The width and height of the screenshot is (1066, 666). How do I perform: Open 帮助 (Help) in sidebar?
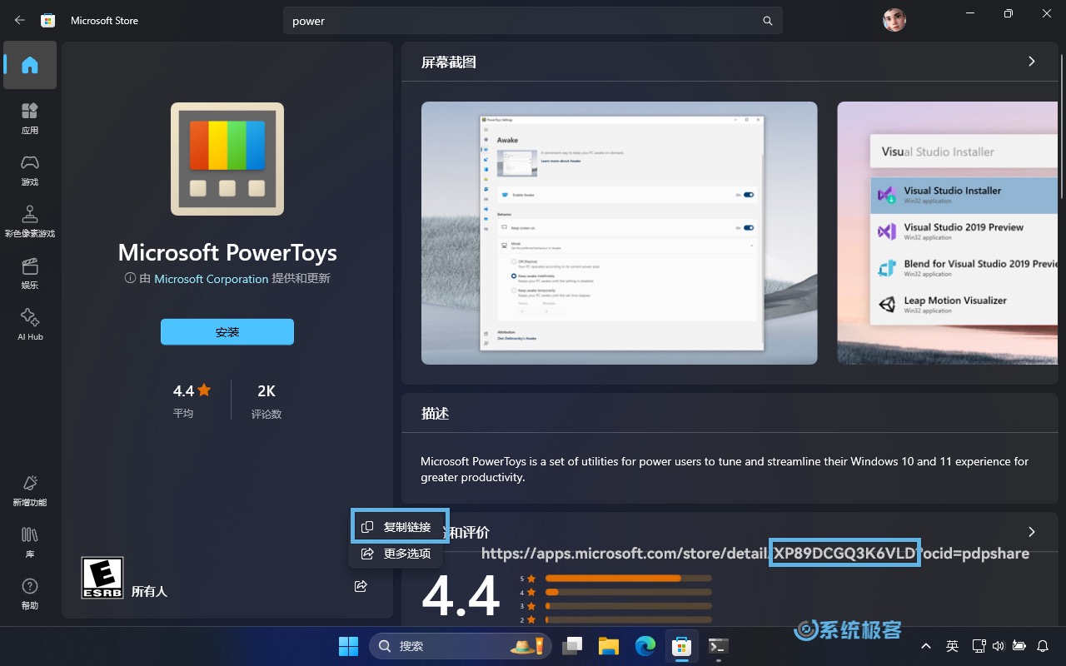point(30,594)
